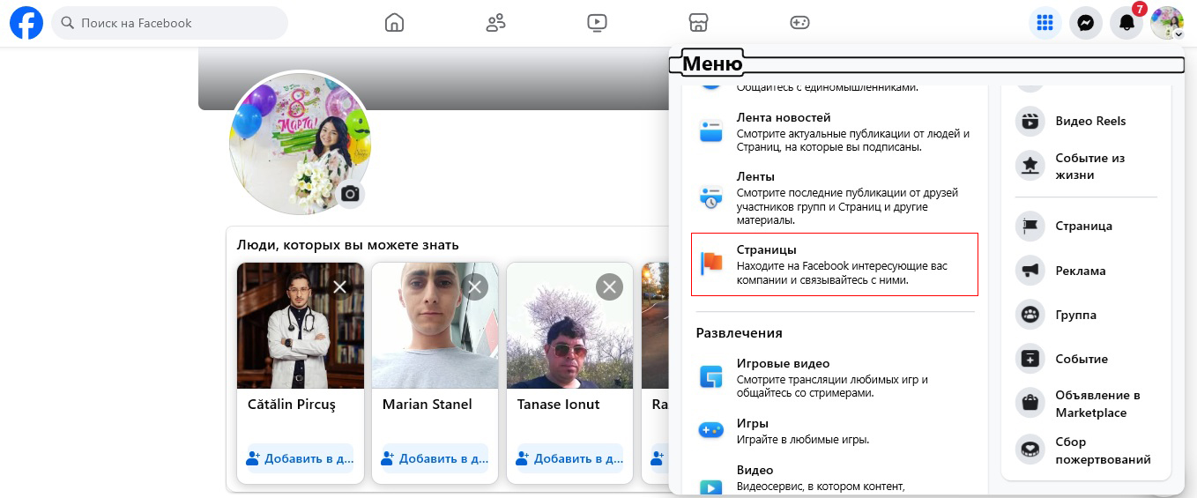Open the Страницы menu entry

835,264
